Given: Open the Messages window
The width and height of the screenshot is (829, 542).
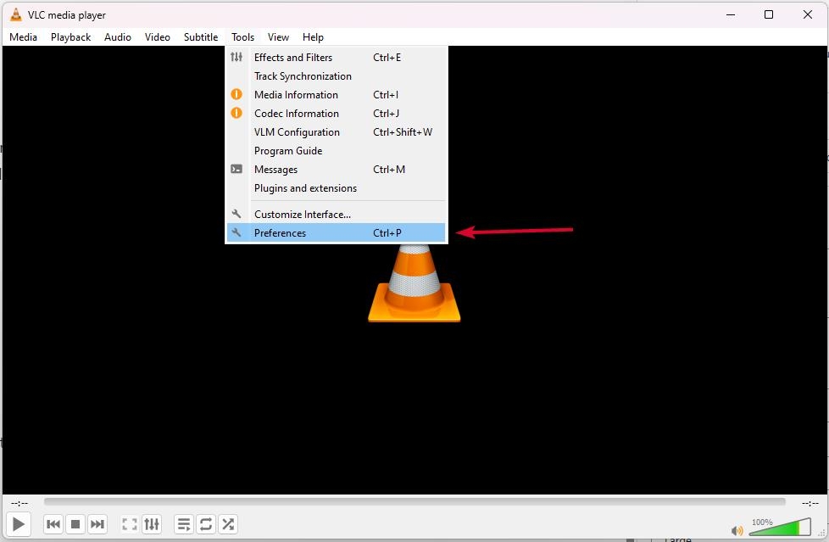Looking at the screenshot, I should click(337, 170).
